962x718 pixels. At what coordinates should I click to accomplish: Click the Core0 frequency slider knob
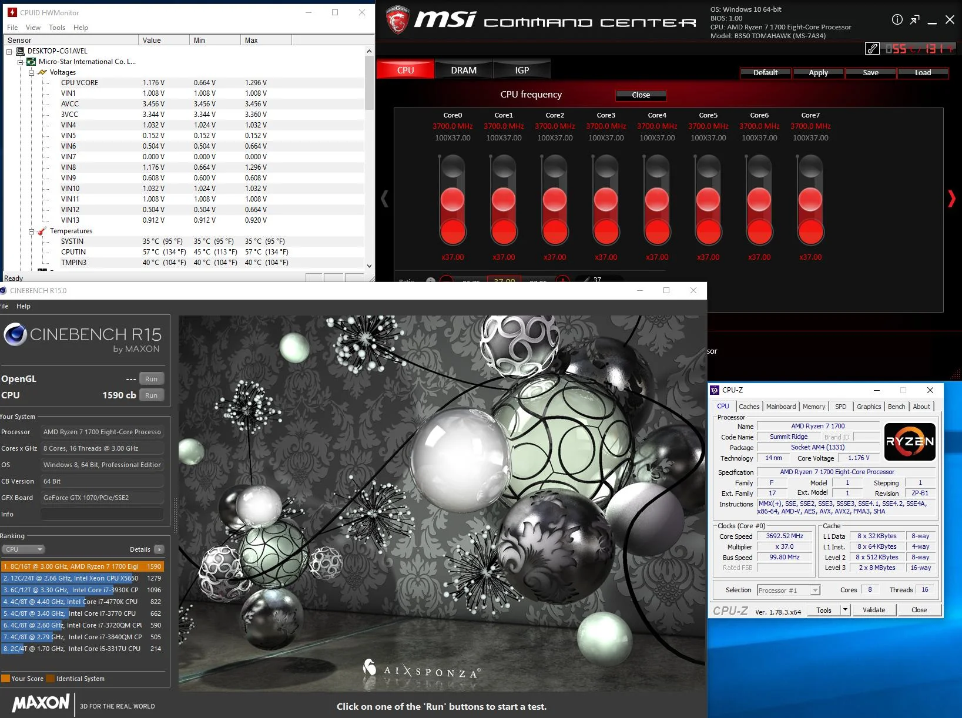[x=452, y=200]
